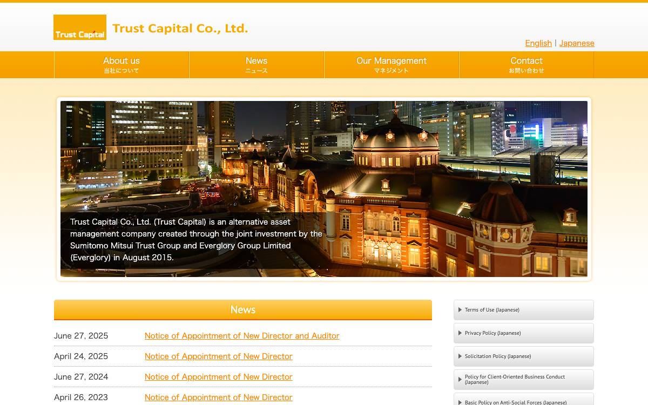Viewport: 648px width, 405px height.
Task: Click the date June 27, 2025
Action: click(x=81, y=336)
